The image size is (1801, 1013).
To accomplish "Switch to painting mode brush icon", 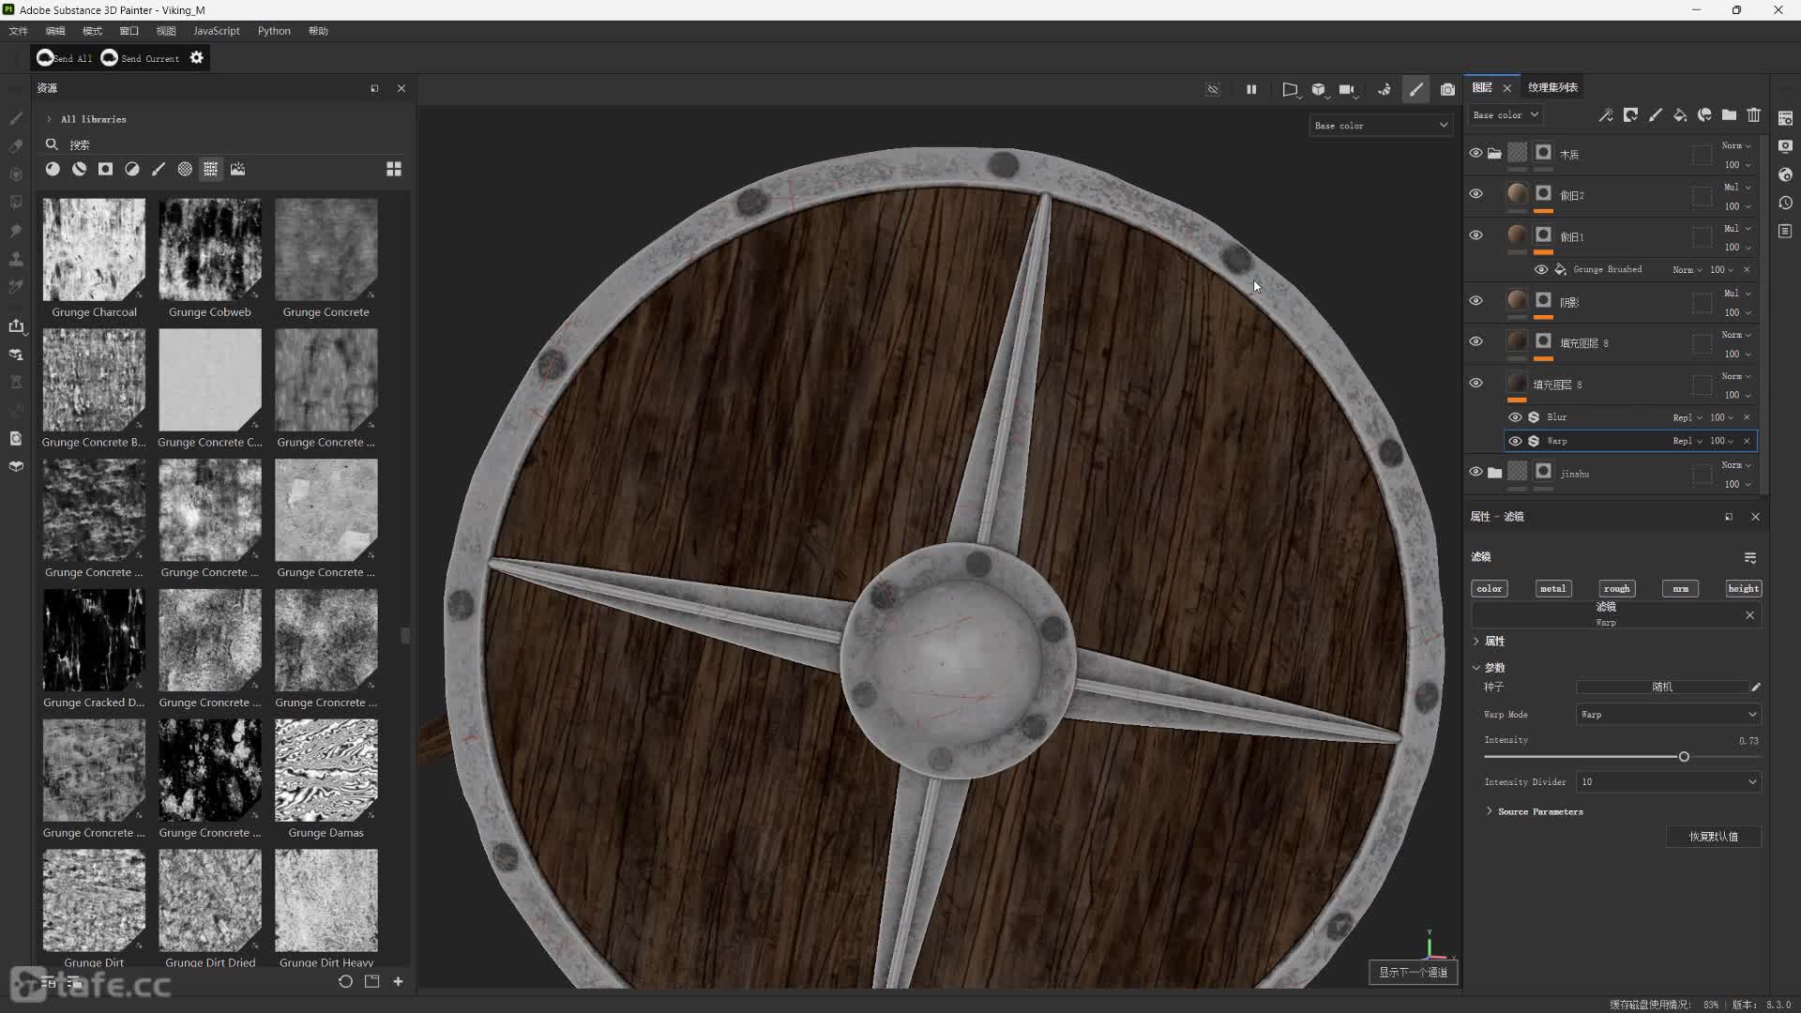I will pos(1416,89).
